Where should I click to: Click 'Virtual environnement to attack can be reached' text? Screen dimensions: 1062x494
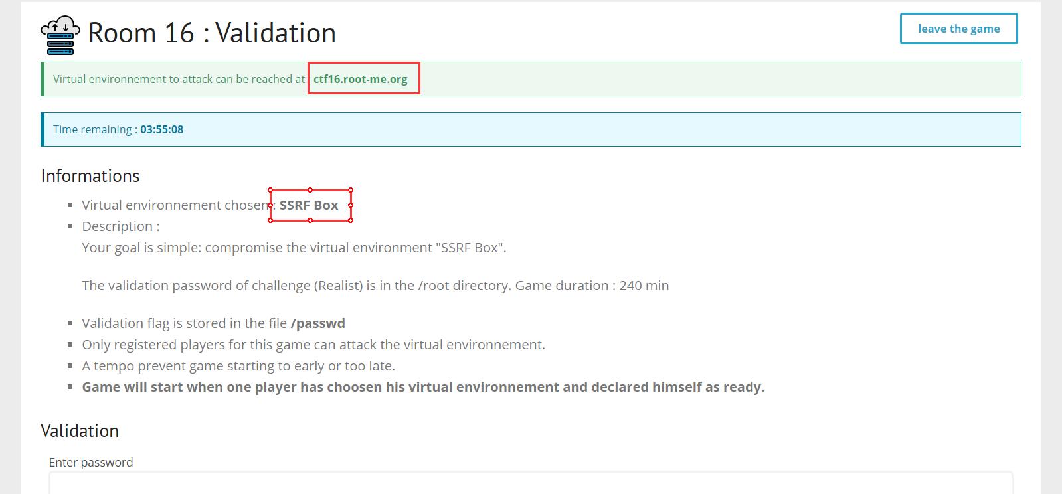(179, 79)
